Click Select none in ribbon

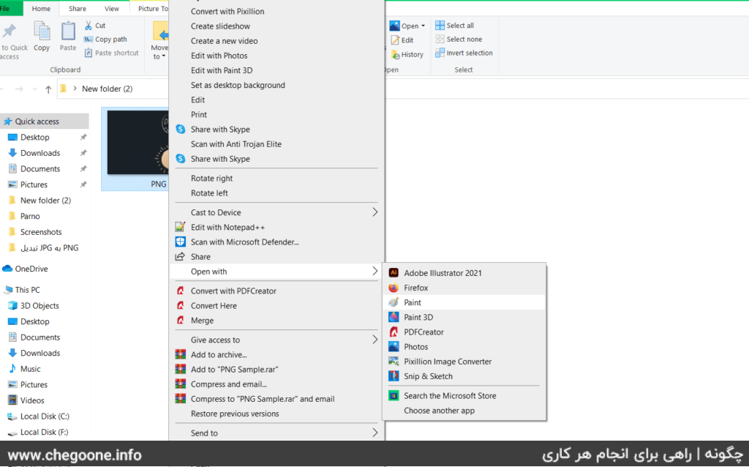(459, 40)
